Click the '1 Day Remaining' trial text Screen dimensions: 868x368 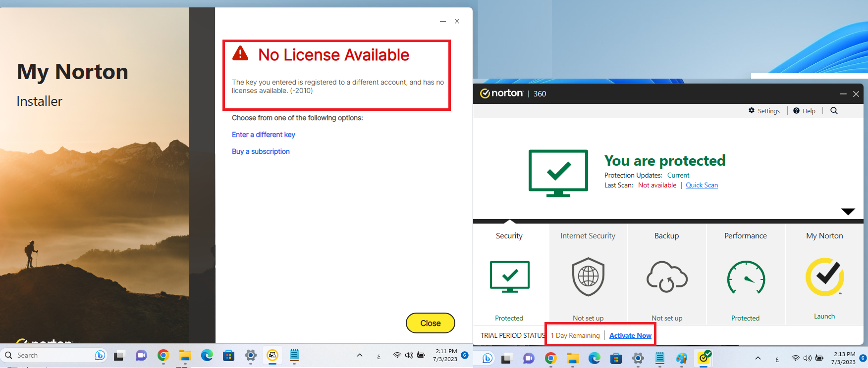pos(575,335)
